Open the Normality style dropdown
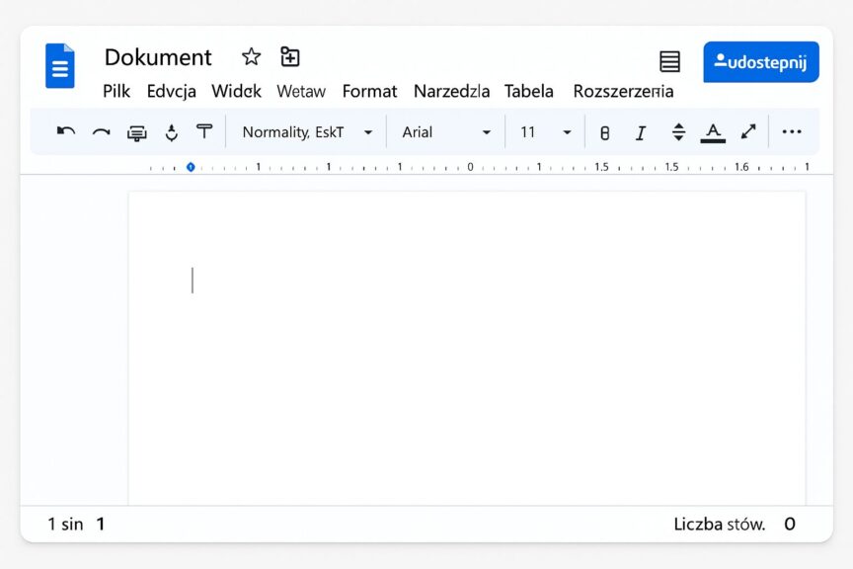 point(307,132)
